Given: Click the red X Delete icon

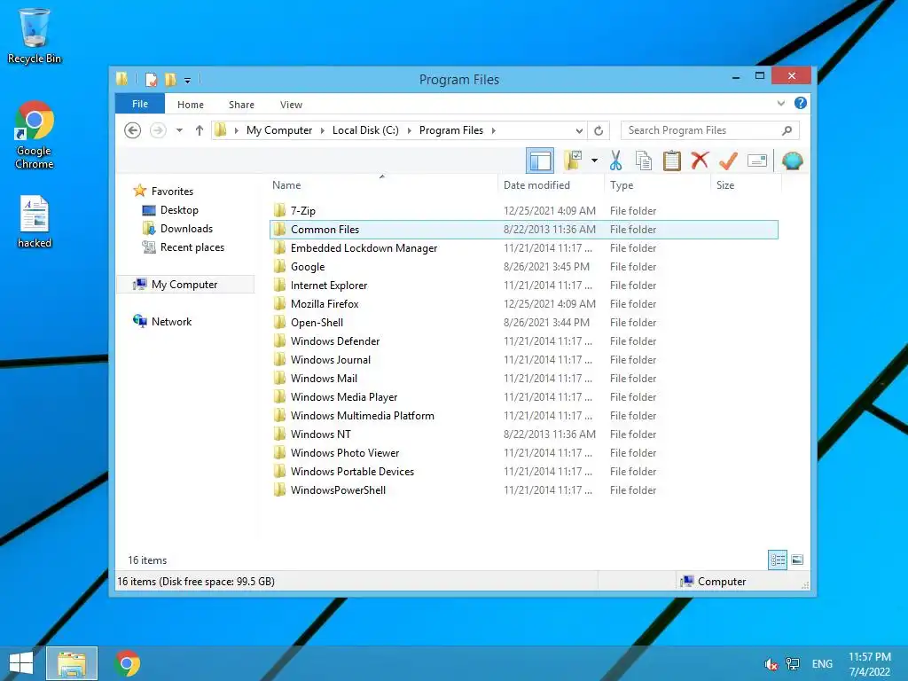Looking at the screenshot, I should coord(700,160).
